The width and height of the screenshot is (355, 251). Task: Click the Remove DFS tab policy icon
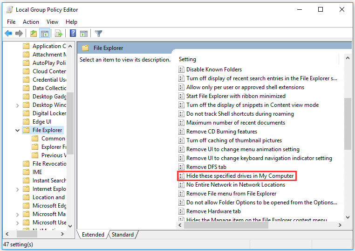[181, 167]
